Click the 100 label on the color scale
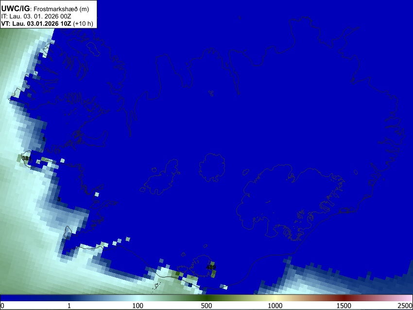This screenshot has width=413, height=310. [138, 306]
